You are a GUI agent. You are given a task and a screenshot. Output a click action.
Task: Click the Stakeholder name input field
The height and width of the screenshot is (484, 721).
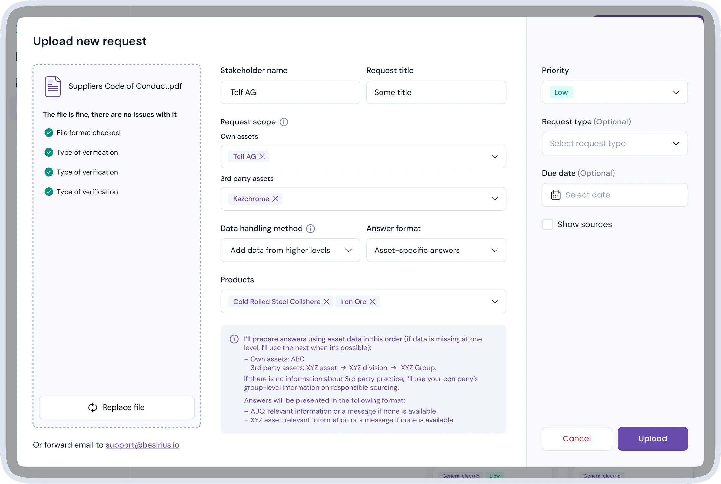(290, 92)
